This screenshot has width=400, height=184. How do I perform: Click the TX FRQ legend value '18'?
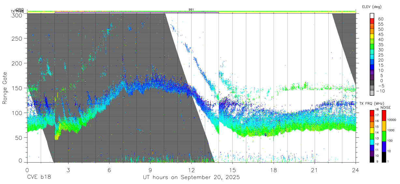pos(377,110)
